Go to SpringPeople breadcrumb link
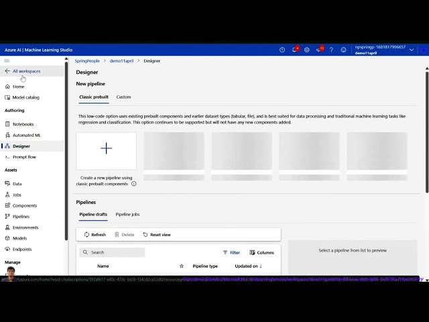429x322 pixels. (x=87, y=61)
